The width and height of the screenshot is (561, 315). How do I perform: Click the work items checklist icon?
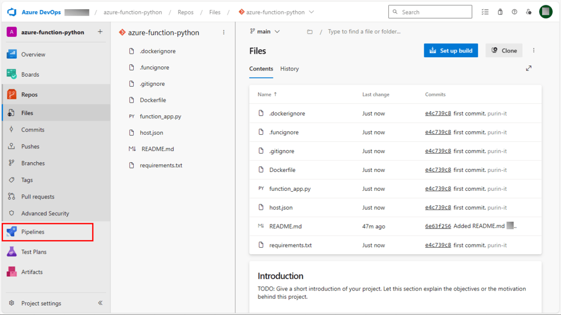(x=485, y=11)
